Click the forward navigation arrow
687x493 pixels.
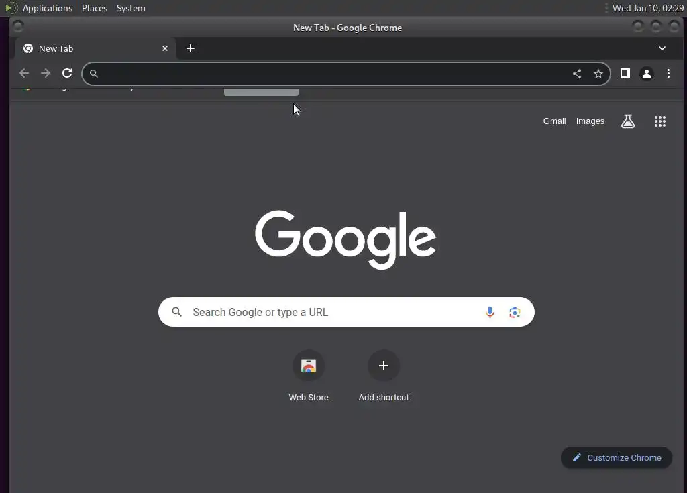[46, 73]
